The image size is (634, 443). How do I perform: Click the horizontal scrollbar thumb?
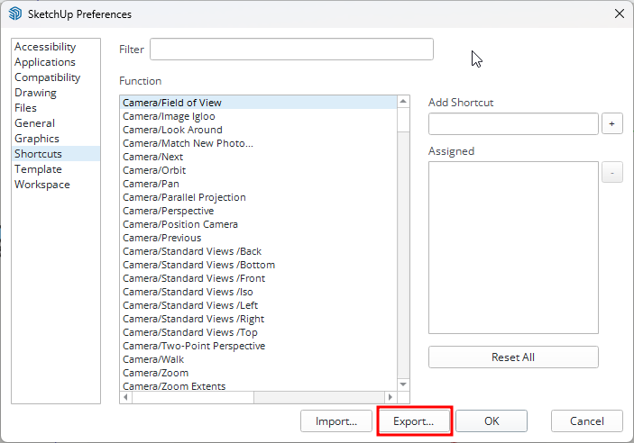[x=193, y=397]
